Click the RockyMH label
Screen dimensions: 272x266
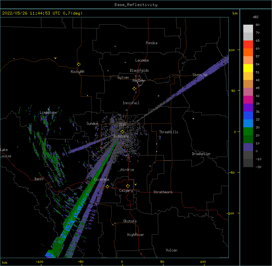coord(77,72)
